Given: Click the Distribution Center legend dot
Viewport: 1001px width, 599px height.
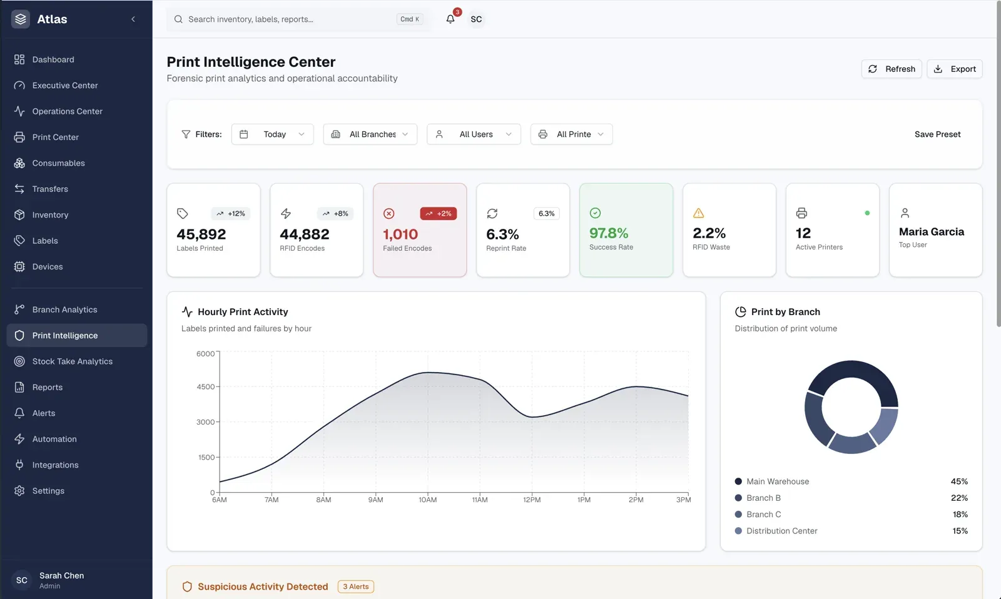Looking at the screenshot, I should pyautogui.click(x=738, y=531).
